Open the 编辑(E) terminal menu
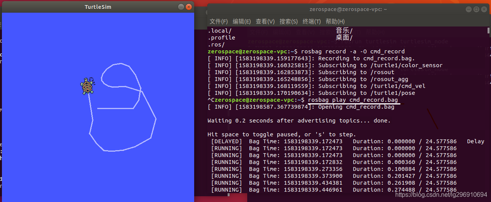This screenshot has height=202, width=491. pyautogui.click(x=242, y=22)
